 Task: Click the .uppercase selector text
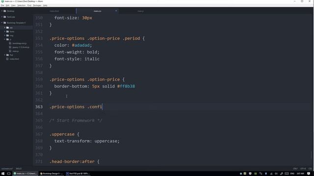click(62, 134)
